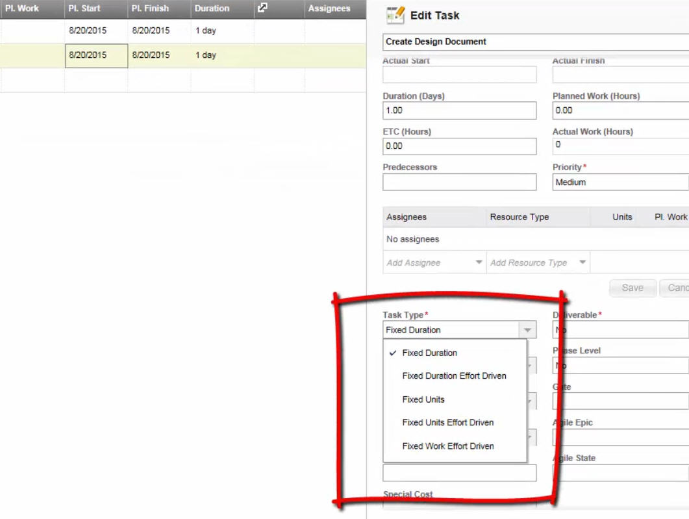Click the Pl. Work column header in the grid

[x=32, y=9]
